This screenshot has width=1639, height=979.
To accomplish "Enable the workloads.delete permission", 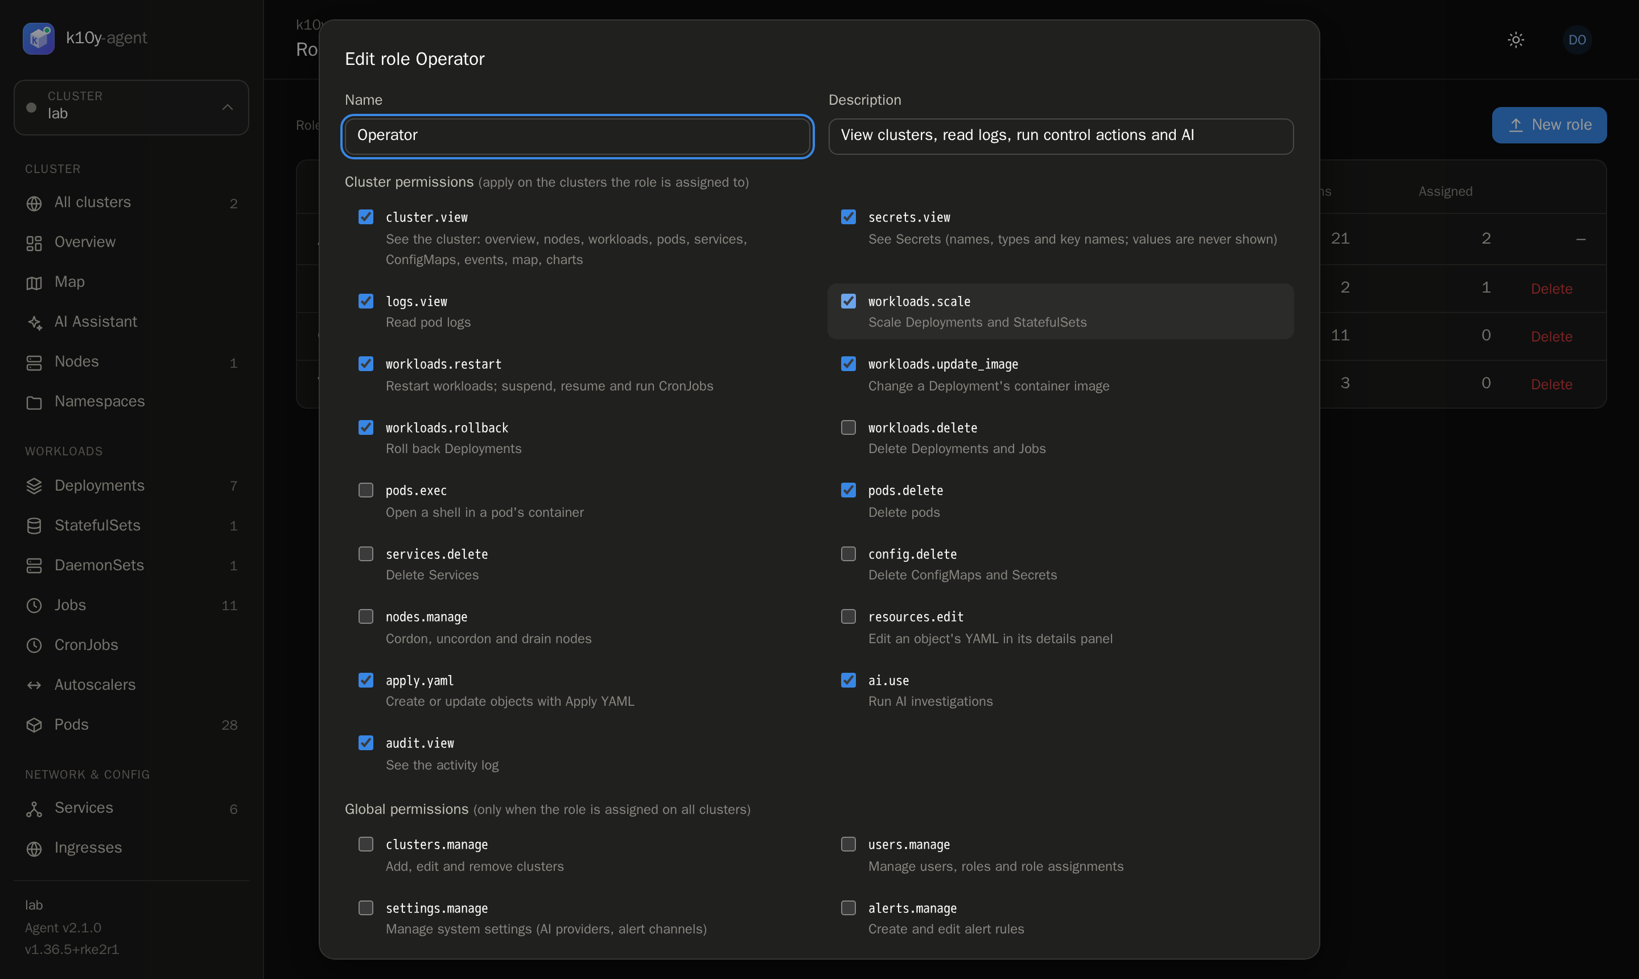I will (848, 427).
